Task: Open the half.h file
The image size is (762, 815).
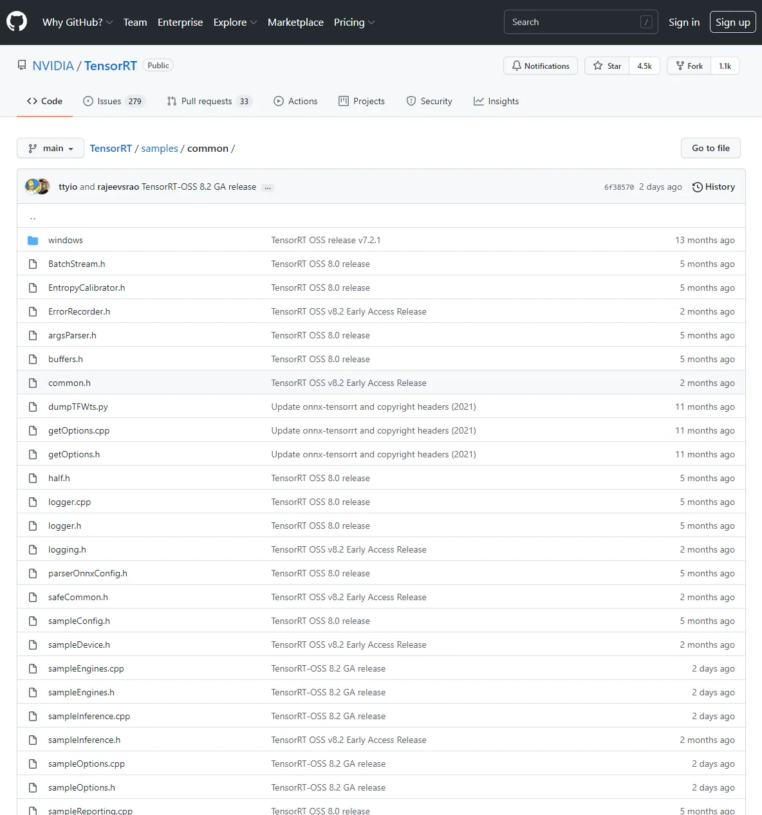Action: (59, 478)
